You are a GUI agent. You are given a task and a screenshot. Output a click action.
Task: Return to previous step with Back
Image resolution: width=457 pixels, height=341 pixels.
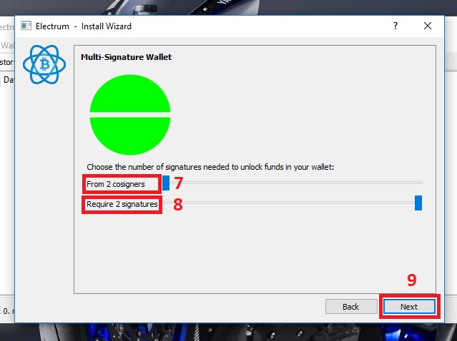coord(351,307)
